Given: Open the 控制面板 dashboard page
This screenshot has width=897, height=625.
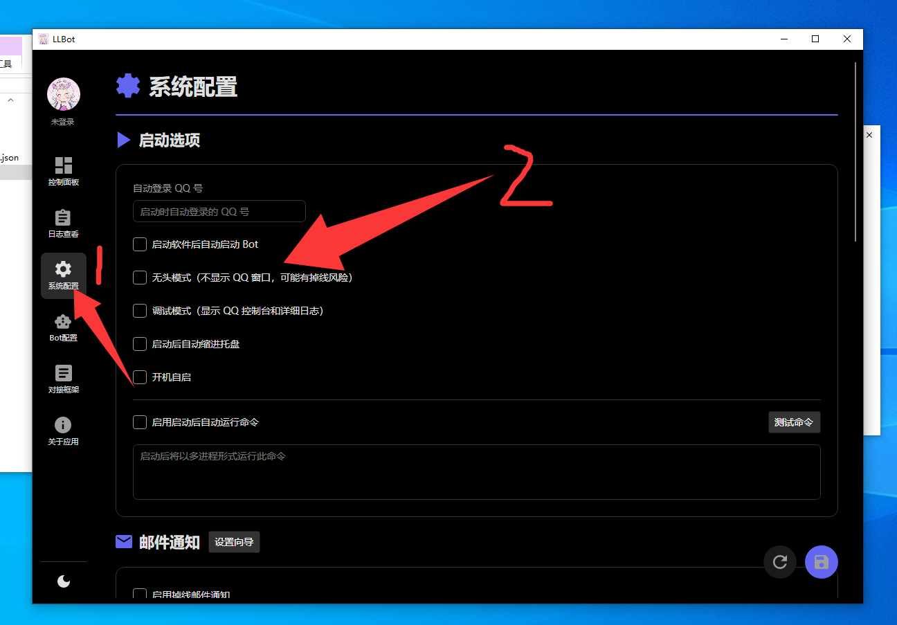Looking at the screenshot, I should pos(63,172).
